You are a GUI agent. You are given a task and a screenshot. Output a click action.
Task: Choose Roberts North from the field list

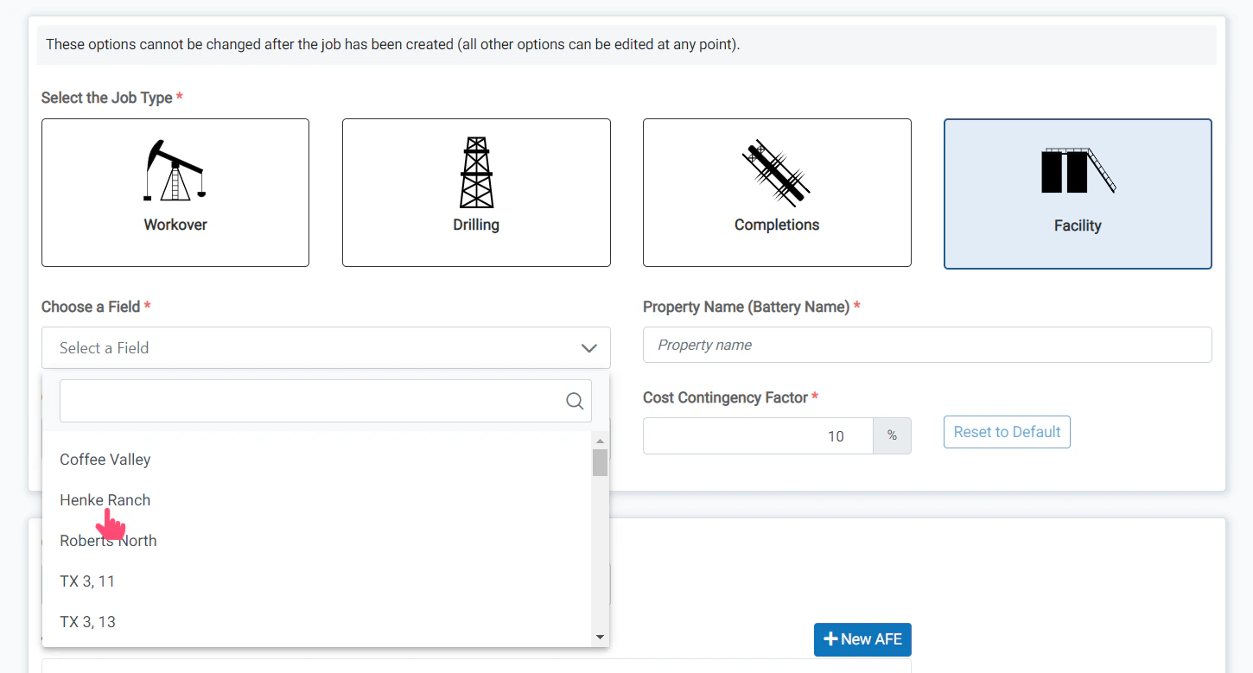tap(316, 541)
